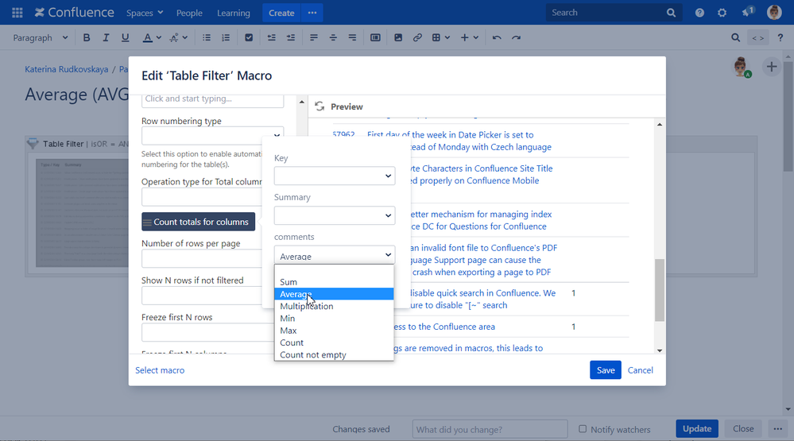
Task: Click the Select macro link
Action: [x=160, y=370]
